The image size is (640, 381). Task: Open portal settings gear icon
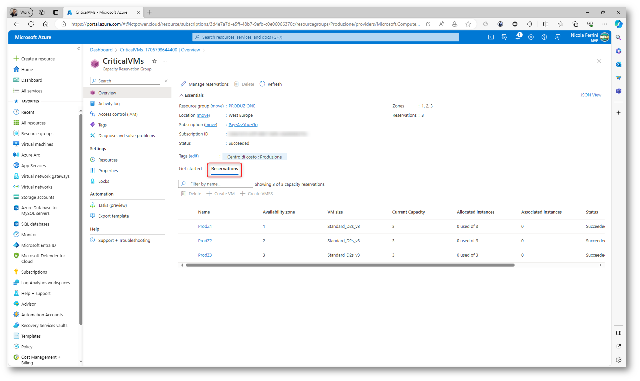(531, 37)
